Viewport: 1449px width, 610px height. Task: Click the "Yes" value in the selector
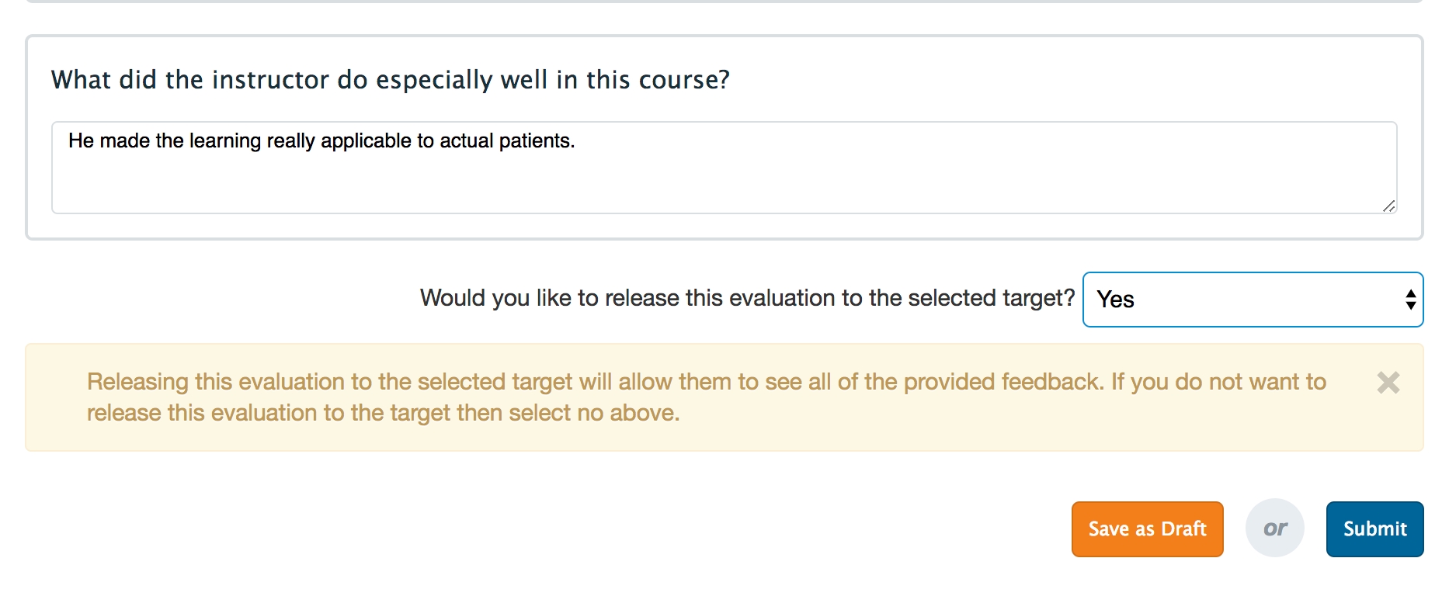[1115, 300]
